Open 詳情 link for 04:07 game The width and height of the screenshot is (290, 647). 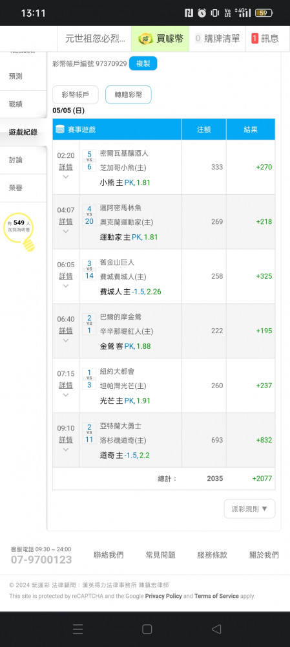coord(65,221)
